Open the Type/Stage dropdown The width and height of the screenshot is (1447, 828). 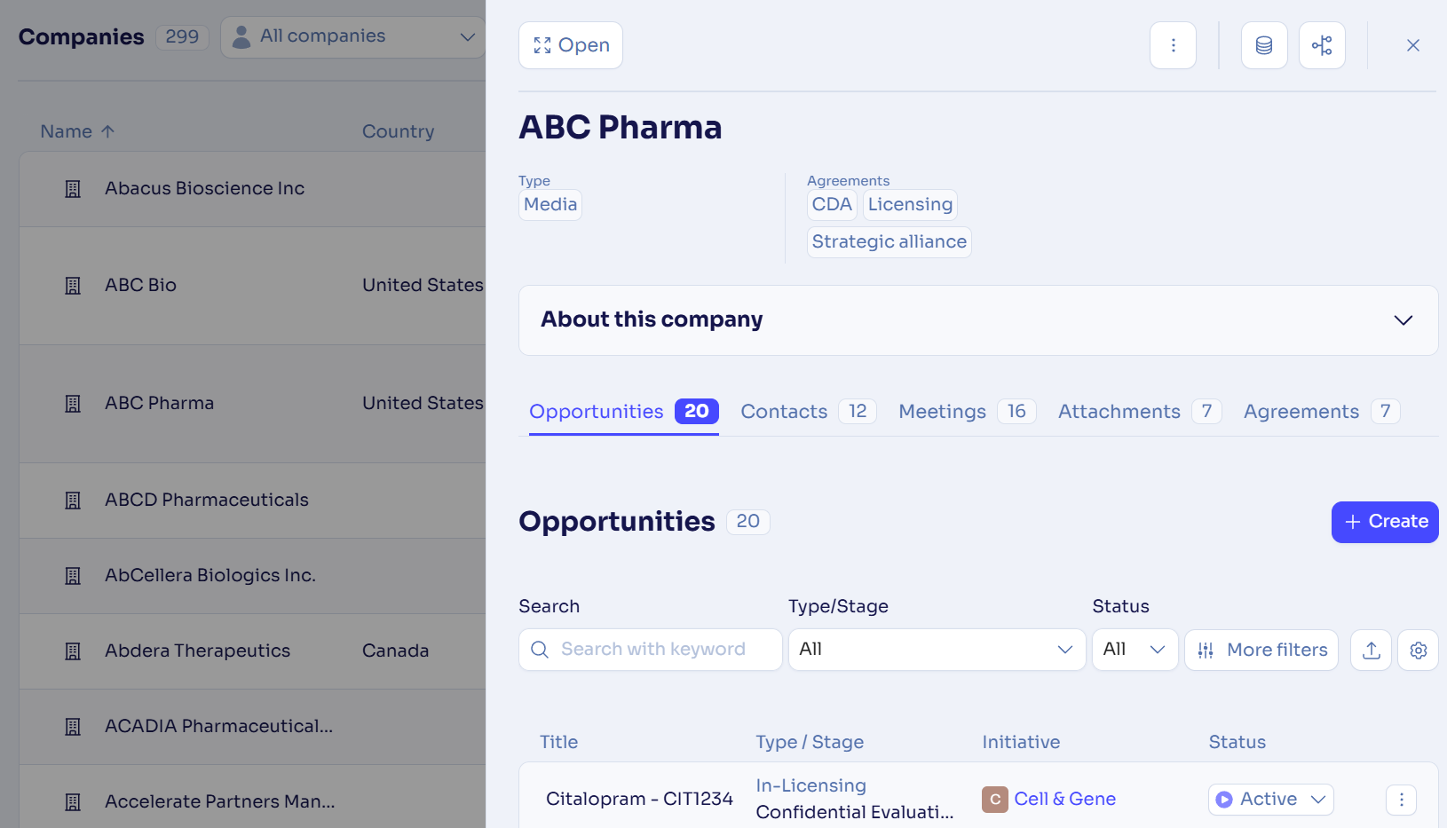[937, 650]
